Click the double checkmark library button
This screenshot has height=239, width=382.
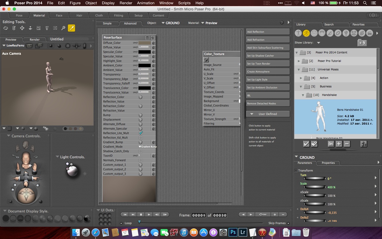(314, 144)
